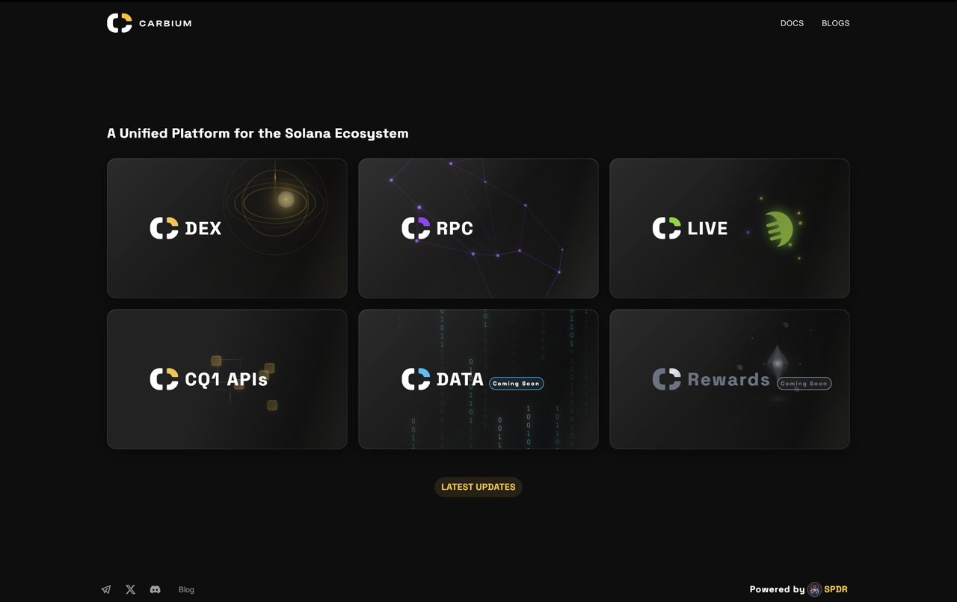Click the 'Powered by' text in footer
957x602 pixels.
click(x=778, y=589)
